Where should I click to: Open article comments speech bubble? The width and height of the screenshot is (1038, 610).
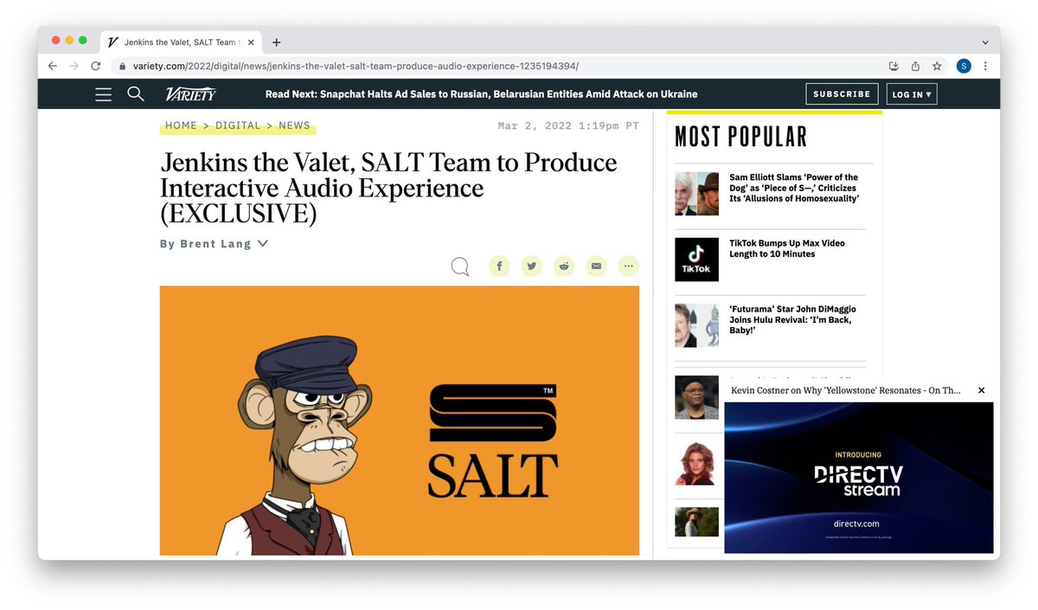(460, 266)
